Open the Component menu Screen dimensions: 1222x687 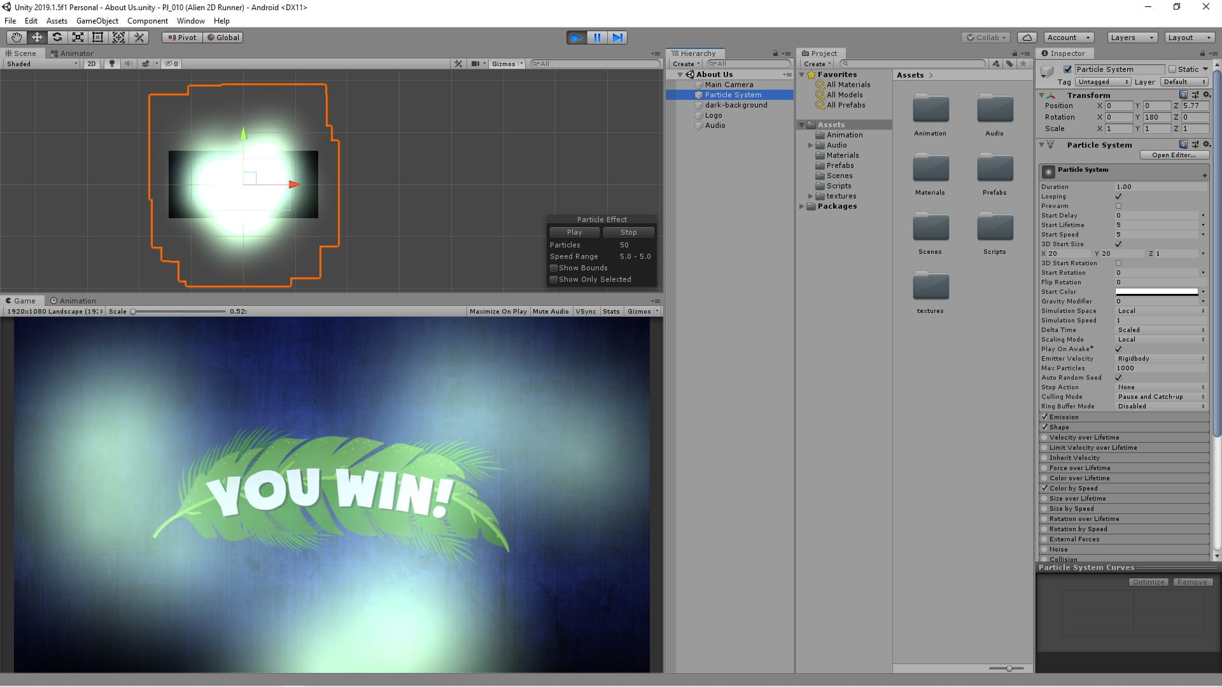point(148,21)
